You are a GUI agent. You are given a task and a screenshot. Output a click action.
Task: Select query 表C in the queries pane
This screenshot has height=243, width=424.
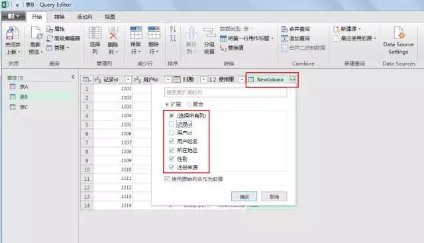(24, 107)
